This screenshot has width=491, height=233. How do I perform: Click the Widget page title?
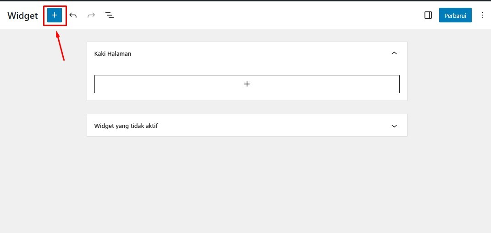pyautogui.click(x=22, y=16)
